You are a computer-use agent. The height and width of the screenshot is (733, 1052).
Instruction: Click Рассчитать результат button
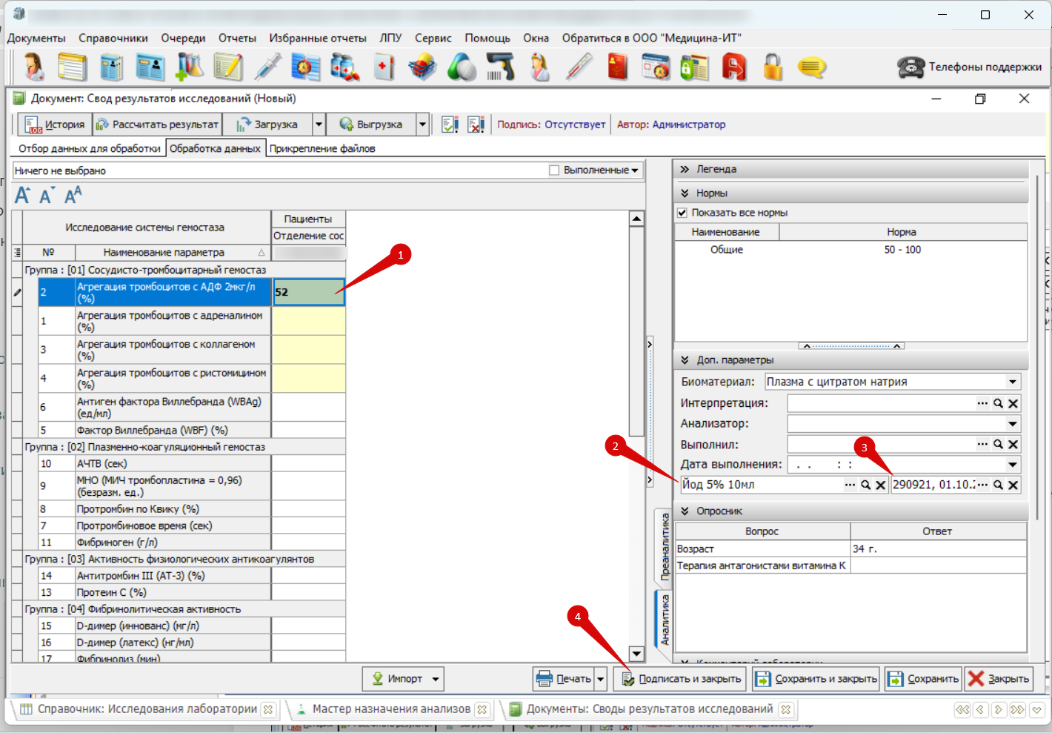click(156, 125)
